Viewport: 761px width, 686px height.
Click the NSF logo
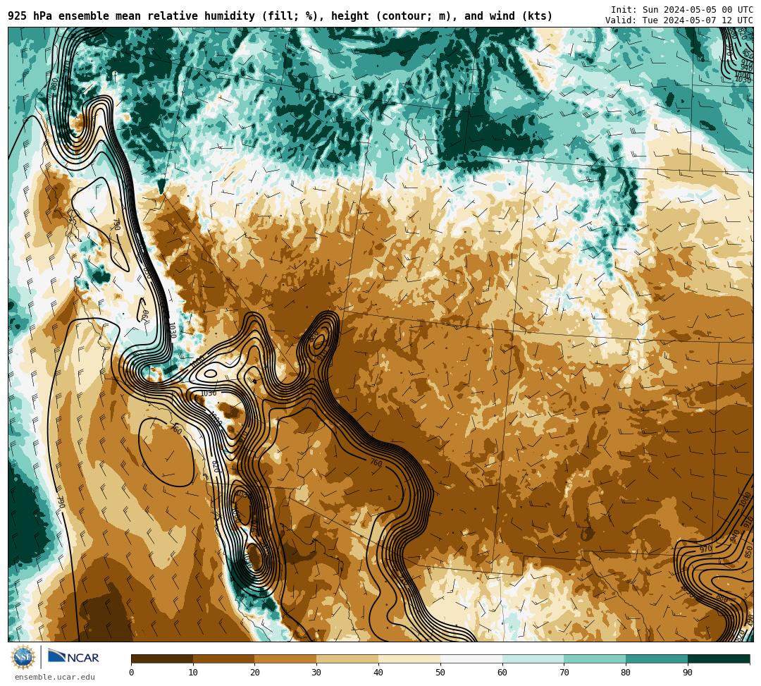point(23,657)
